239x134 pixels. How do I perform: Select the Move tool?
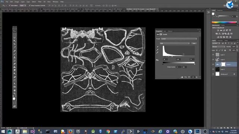[15, 31]
